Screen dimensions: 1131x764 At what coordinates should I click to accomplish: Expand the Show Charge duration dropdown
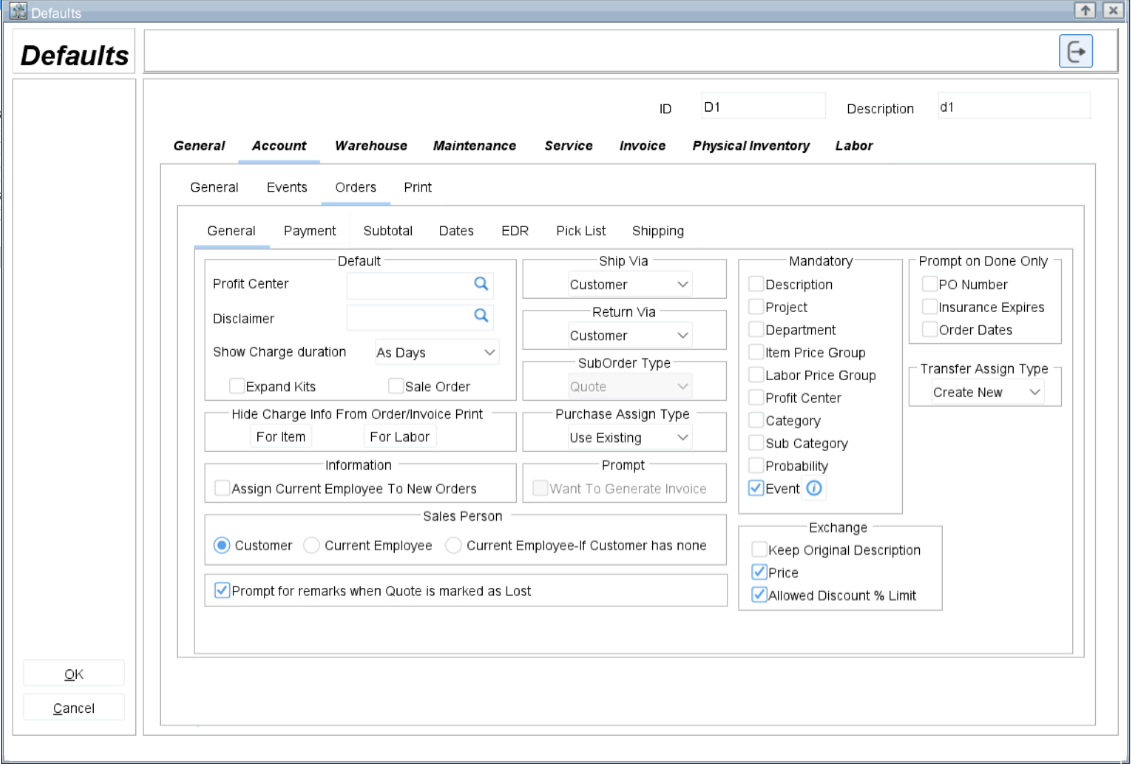[436, 353]
